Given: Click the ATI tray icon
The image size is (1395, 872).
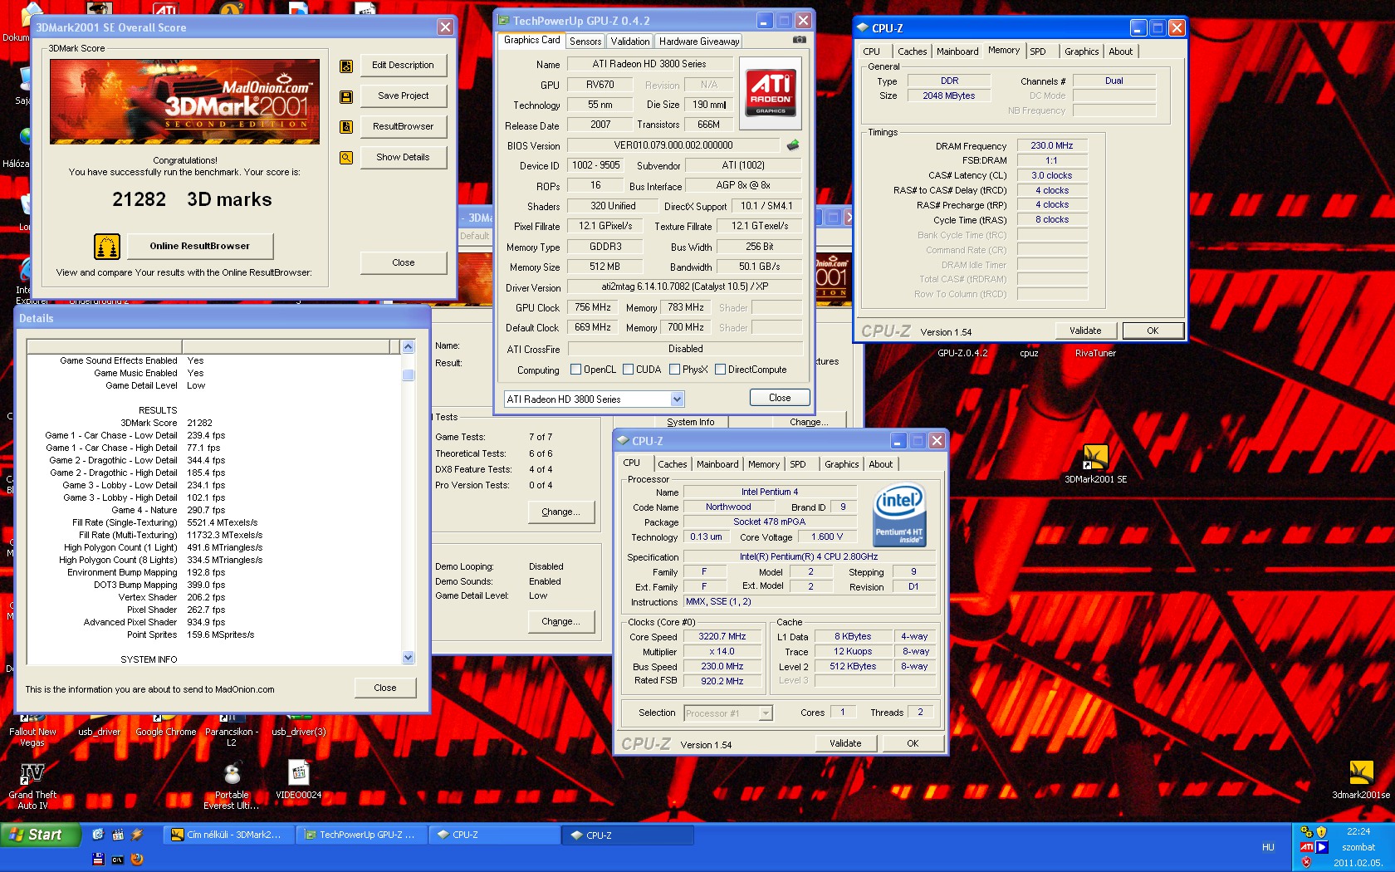Looking at the screenshot, I should pos(1307,847).
